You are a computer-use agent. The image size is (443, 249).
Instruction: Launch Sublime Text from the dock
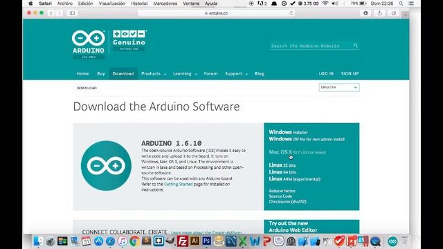147,241
